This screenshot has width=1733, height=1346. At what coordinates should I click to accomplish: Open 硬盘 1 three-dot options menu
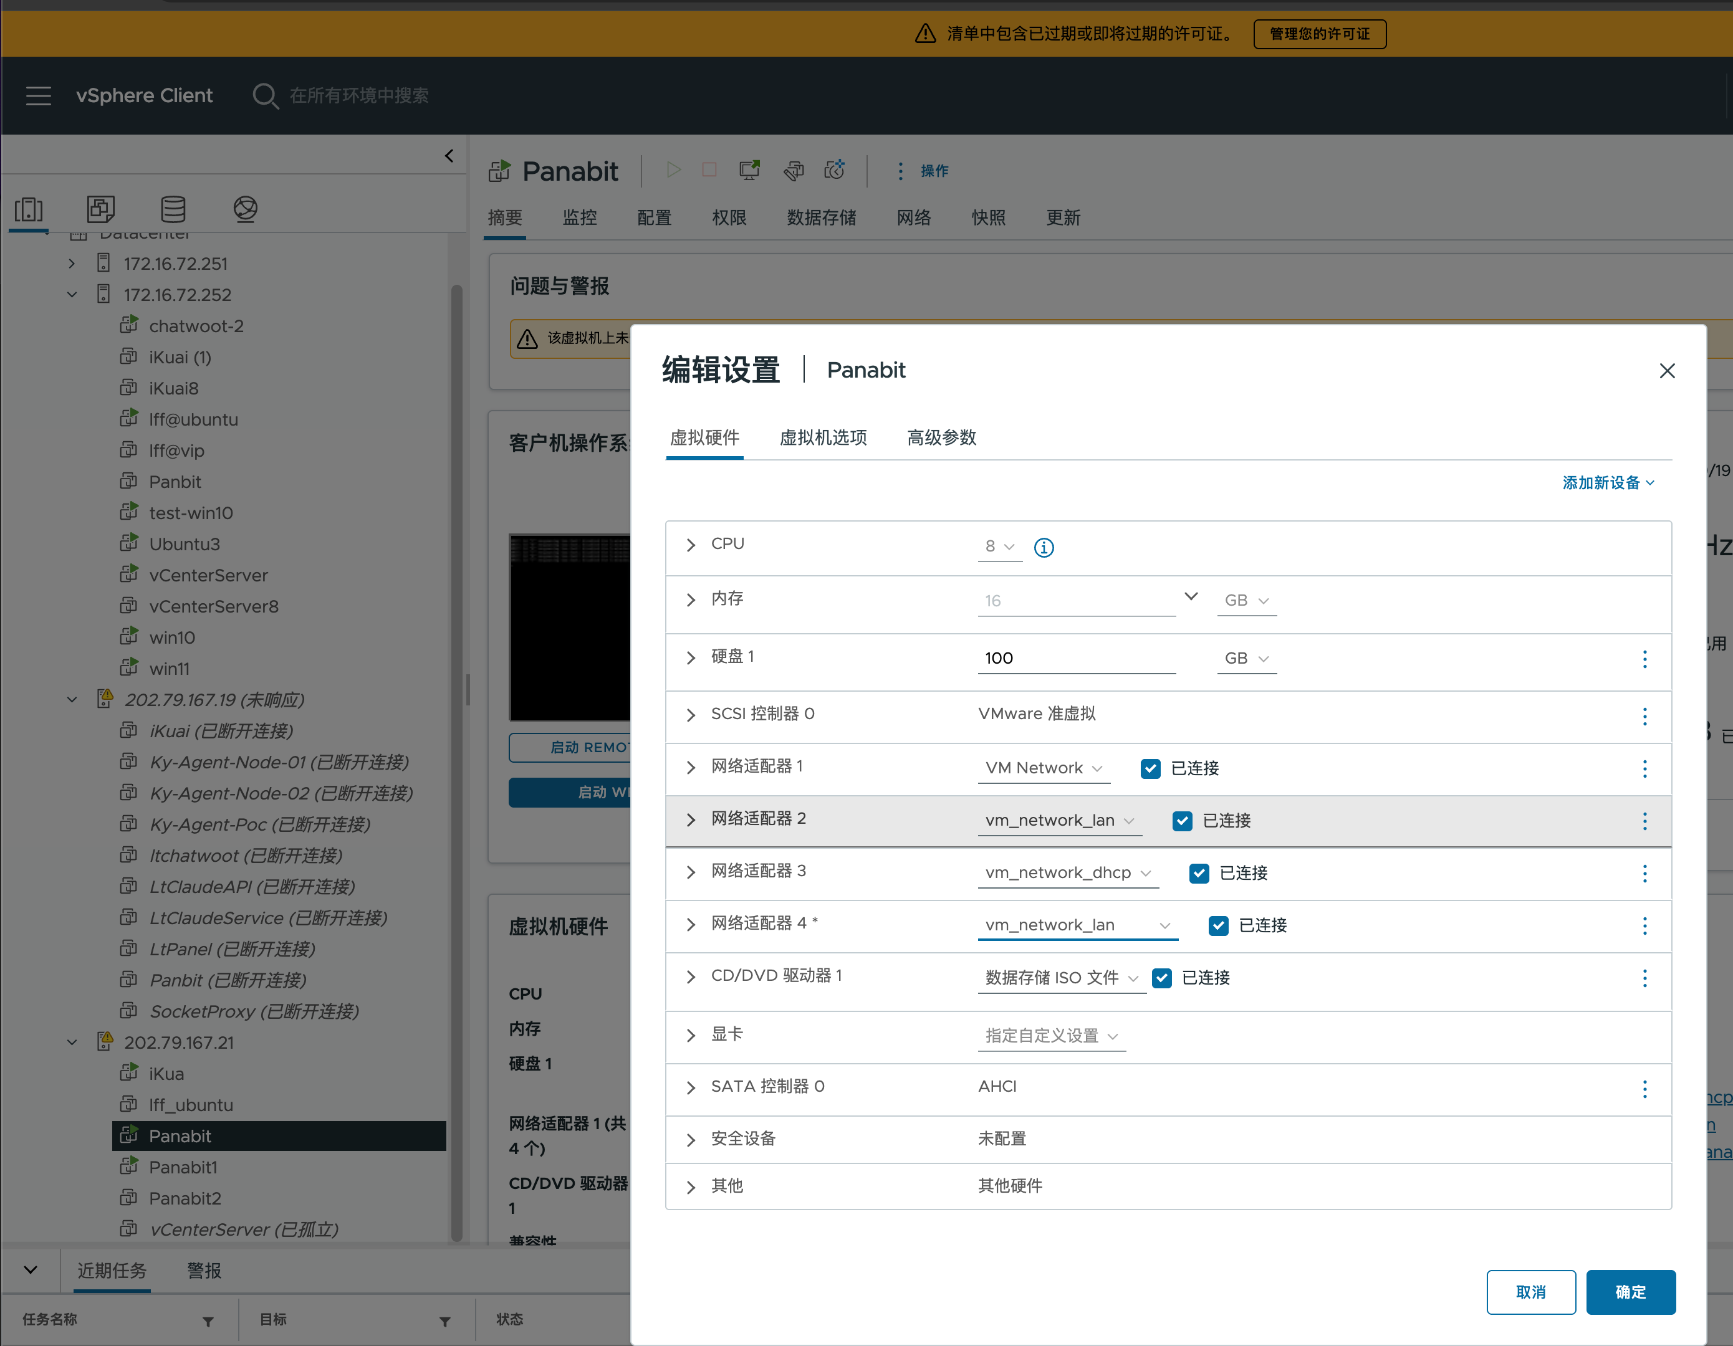(x=1644, y=659)
